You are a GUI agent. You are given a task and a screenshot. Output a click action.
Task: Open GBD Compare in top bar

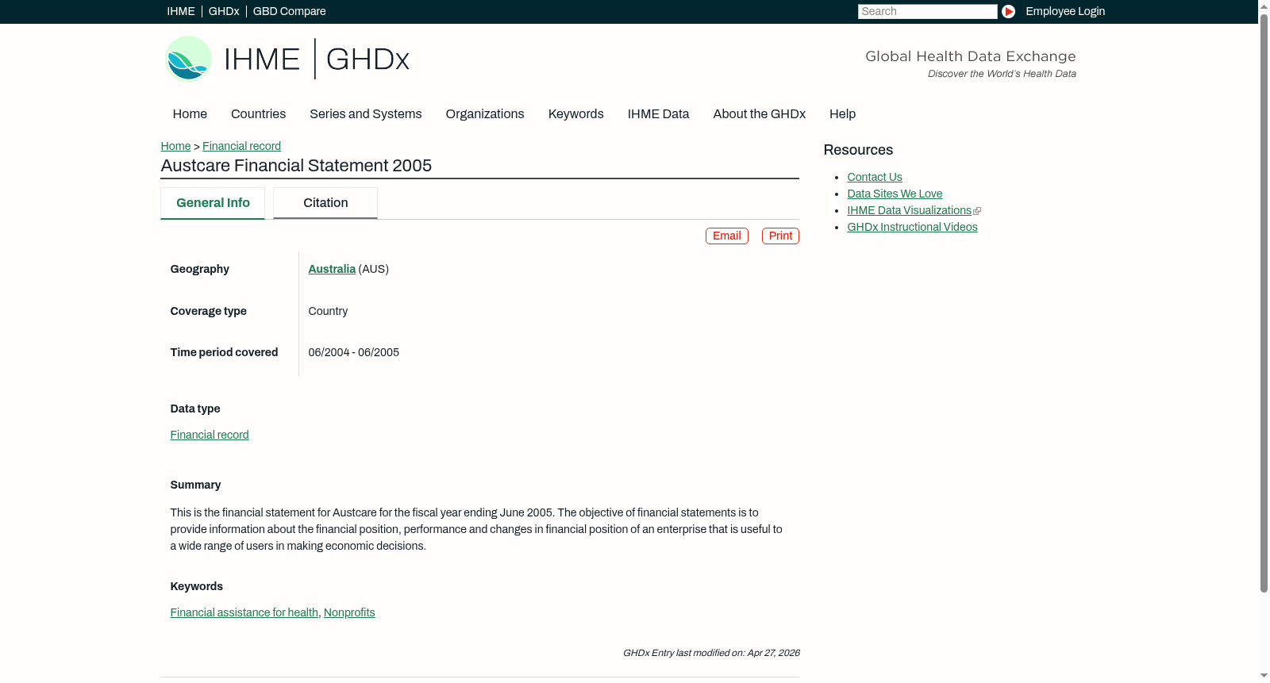(289, 11)
